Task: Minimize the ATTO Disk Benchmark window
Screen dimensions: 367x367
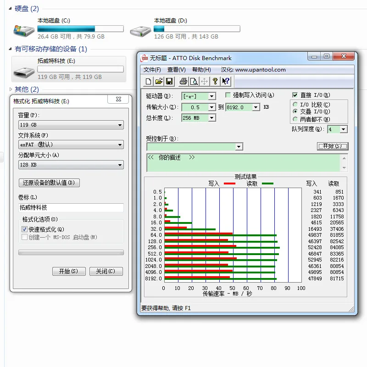Action: 314,56
